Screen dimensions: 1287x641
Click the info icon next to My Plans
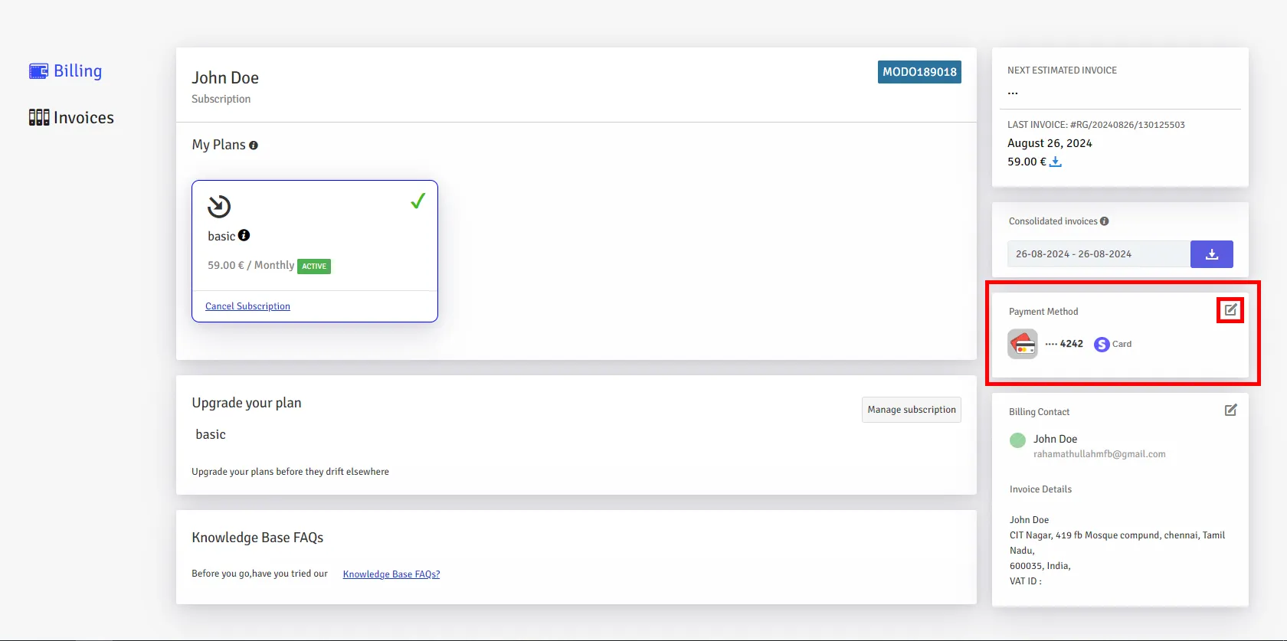point(254,146)
